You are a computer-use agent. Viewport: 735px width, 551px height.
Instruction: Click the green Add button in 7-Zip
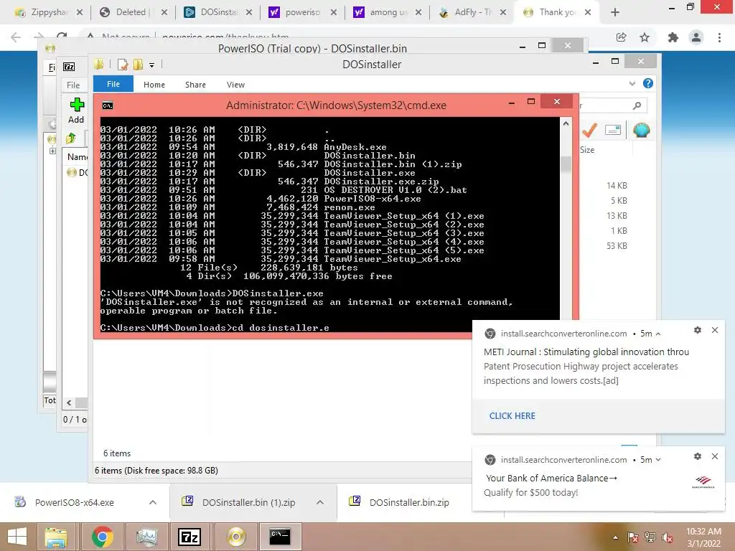coord(76,110)
